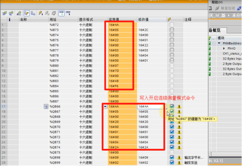The height and width of the screenshot is (166, 242).
Task: Click the first insert row toolbar icon
Action: tap(5, 13)
